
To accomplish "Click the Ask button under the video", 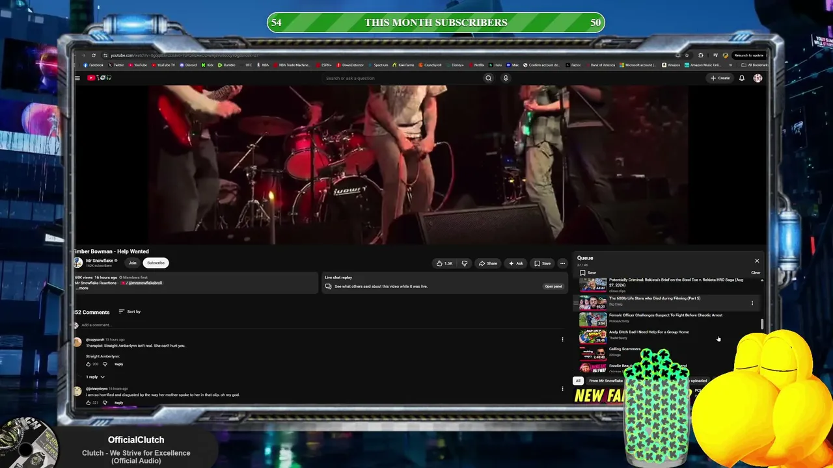I will (515, 263).
